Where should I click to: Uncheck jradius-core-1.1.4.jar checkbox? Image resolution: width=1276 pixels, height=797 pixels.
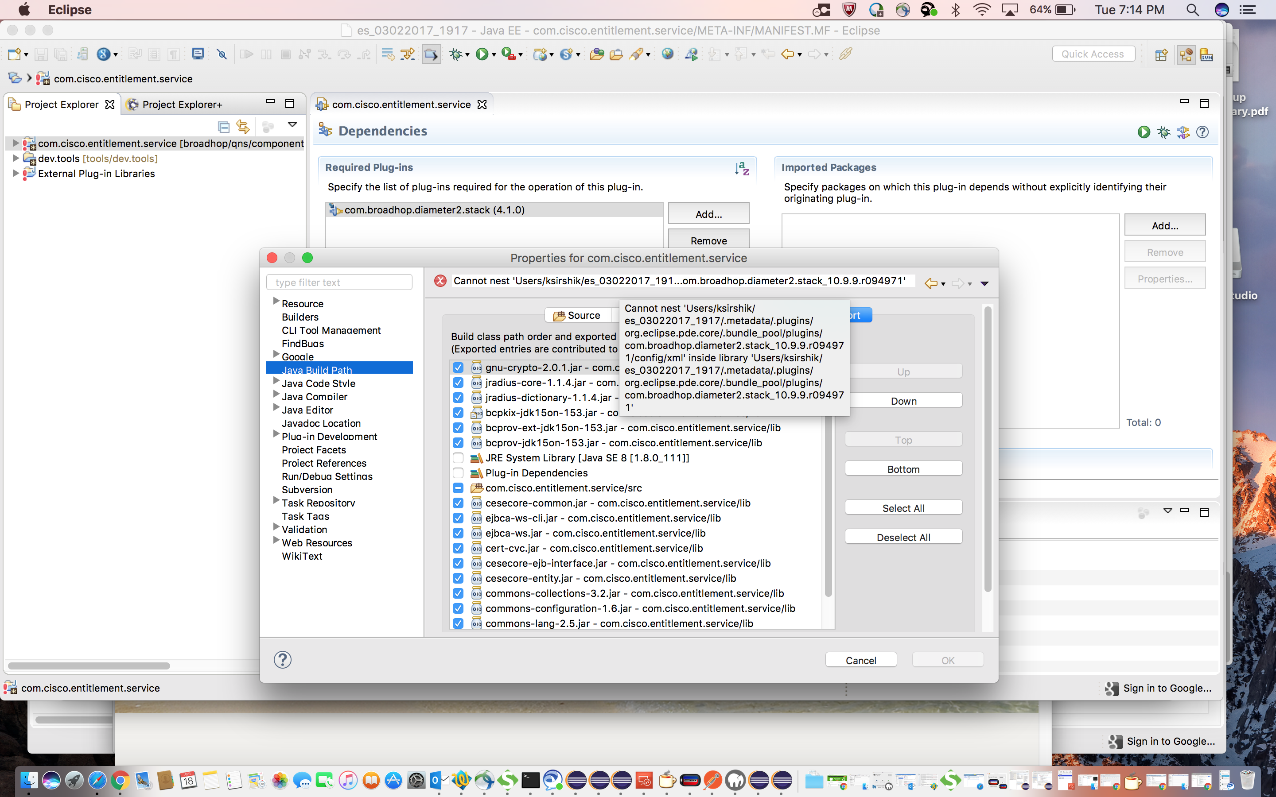[x=458, y=383]
